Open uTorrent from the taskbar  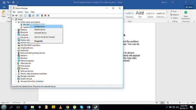[x=74, y=107]
